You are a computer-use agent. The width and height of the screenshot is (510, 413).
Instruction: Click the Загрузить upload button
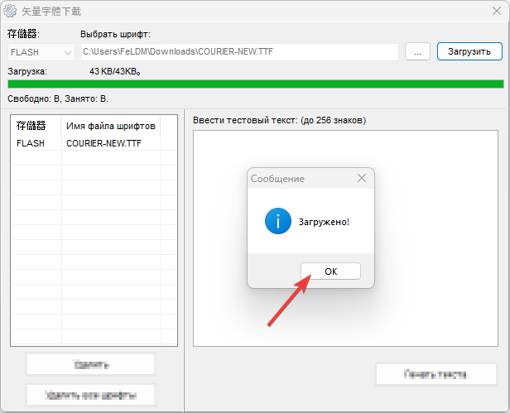(469, 51)
